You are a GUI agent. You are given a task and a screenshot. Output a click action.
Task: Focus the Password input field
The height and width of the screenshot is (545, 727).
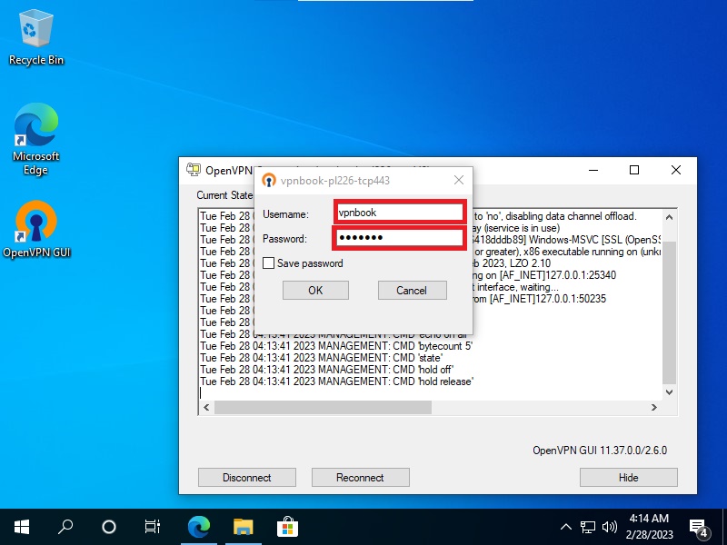[x=400, y=238]
